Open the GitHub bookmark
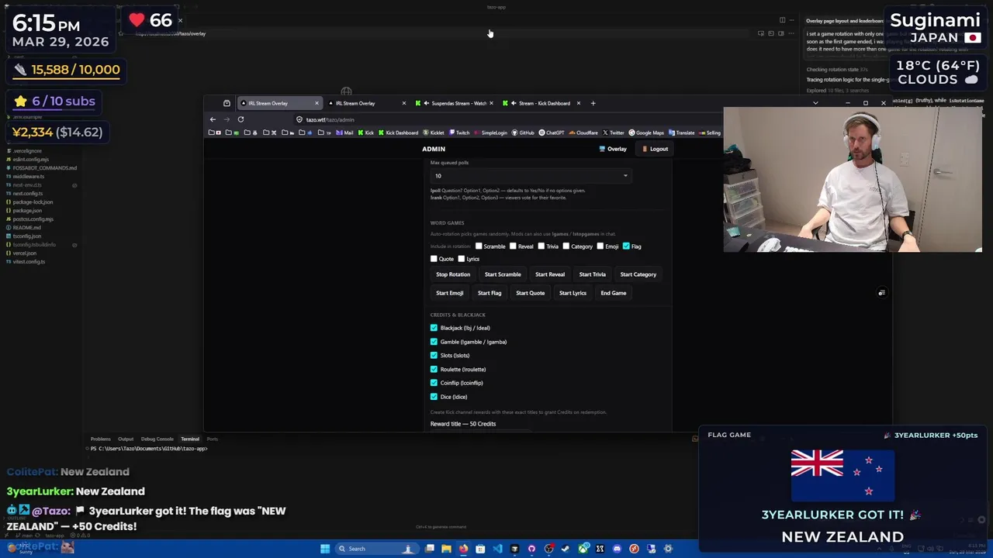 [522, 133]
